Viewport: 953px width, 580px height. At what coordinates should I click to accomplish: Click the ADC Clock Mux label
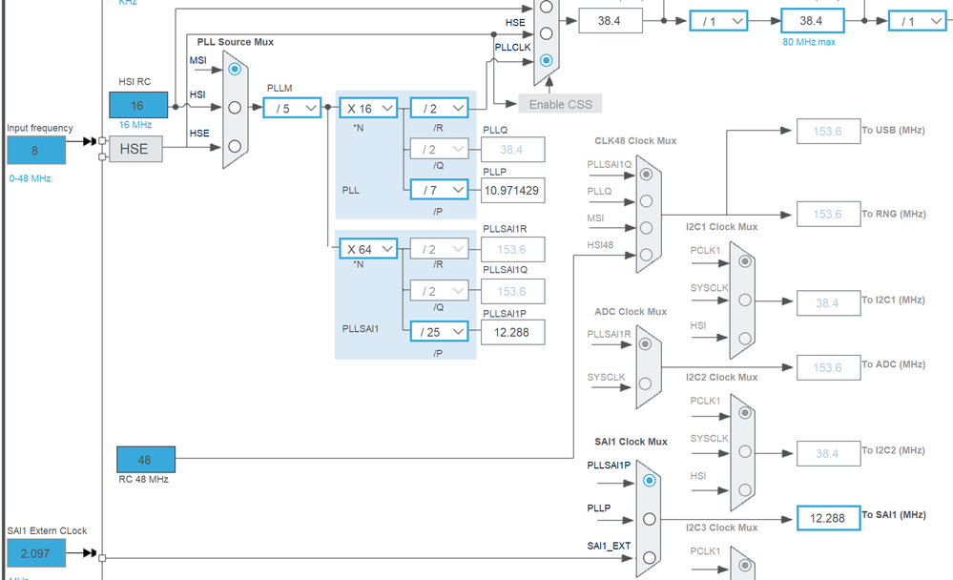click(631, 311)
